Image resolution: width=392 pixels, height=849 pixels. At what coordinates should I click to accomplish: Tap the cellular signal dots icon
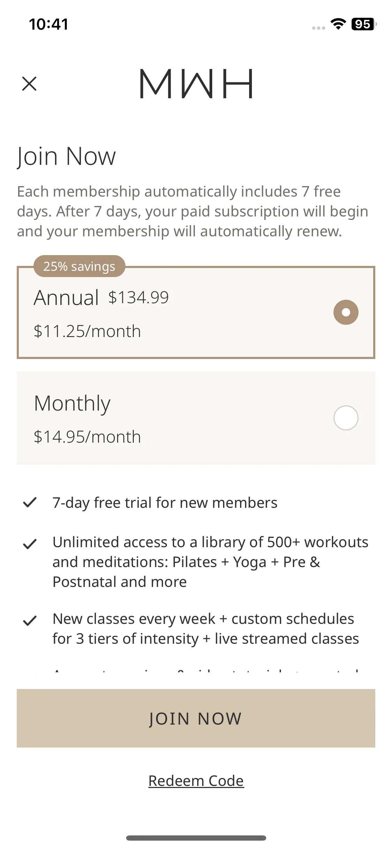coord(318,28)
